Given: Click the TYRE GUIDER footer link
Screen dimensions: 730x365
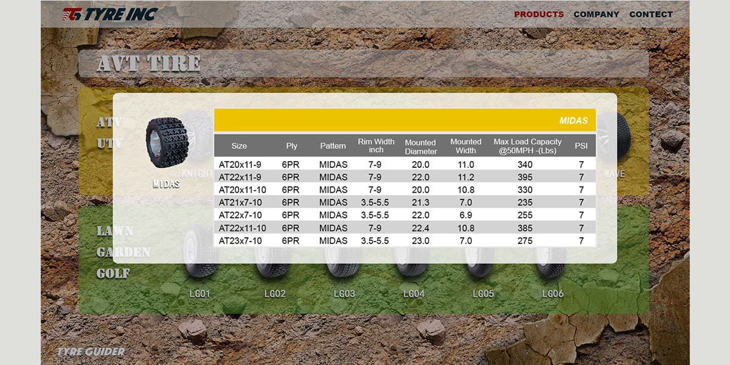Looking at the screenshot, I should (91, 352).
